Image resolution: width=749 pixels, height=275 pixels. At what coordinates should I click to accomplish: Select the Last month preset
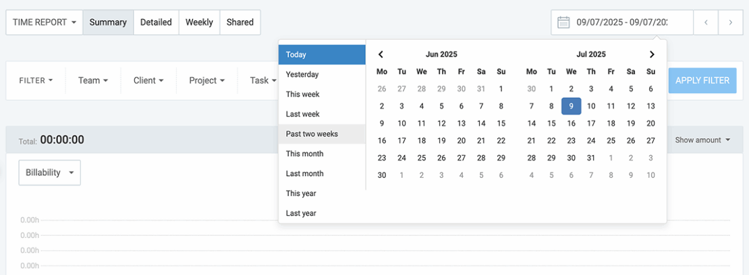322,173
